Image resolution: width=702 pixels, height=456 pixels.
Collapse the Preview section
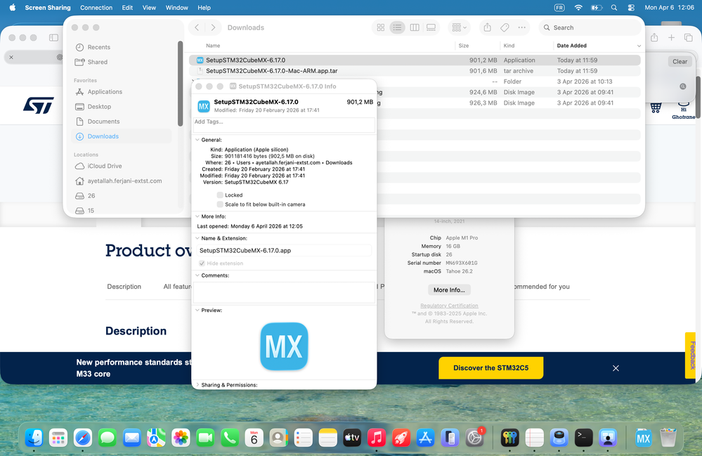tap(197, 310)
